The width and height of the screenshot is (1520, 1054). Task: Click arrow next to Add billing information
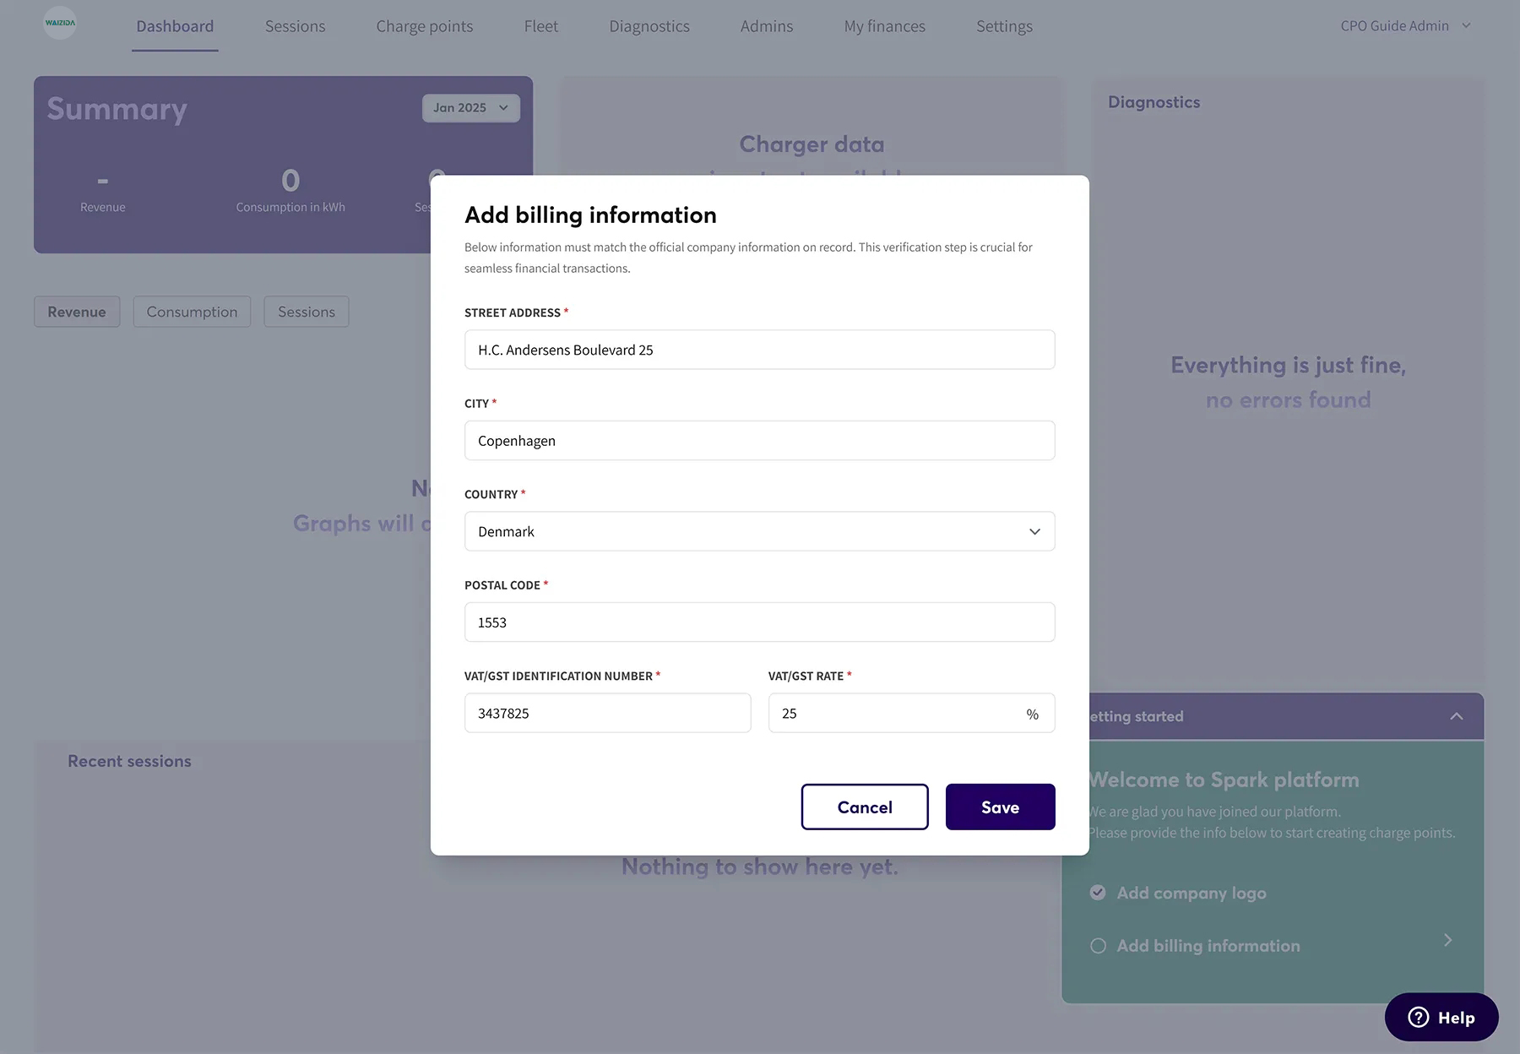1447,940
